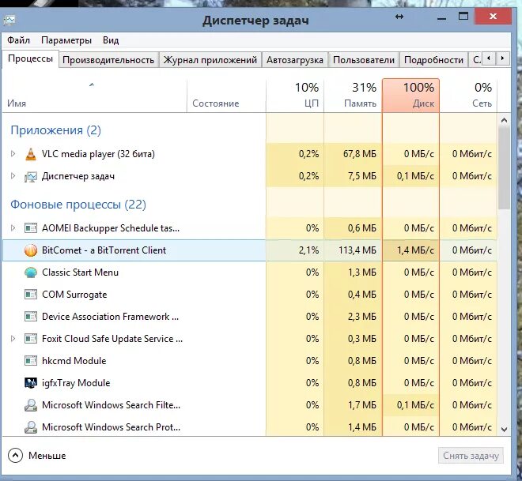Click the Foxit Cloud Safe Update icon

[x=31, y=339]
